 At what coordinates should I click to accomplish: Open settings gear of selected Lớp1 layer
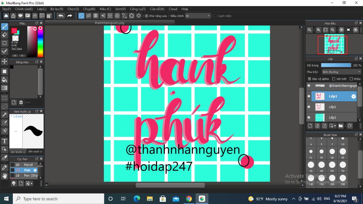[353, 96]
